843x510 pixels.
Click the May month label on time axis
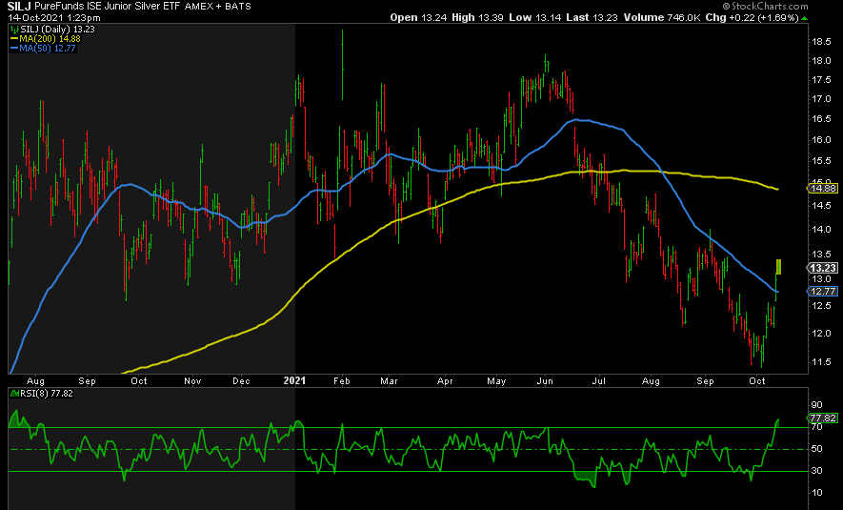pyautogui.click(x=496, y=381)
